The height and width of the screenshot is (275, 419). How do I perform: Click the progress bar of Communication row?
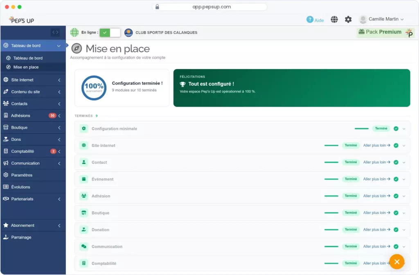[331, 246]
